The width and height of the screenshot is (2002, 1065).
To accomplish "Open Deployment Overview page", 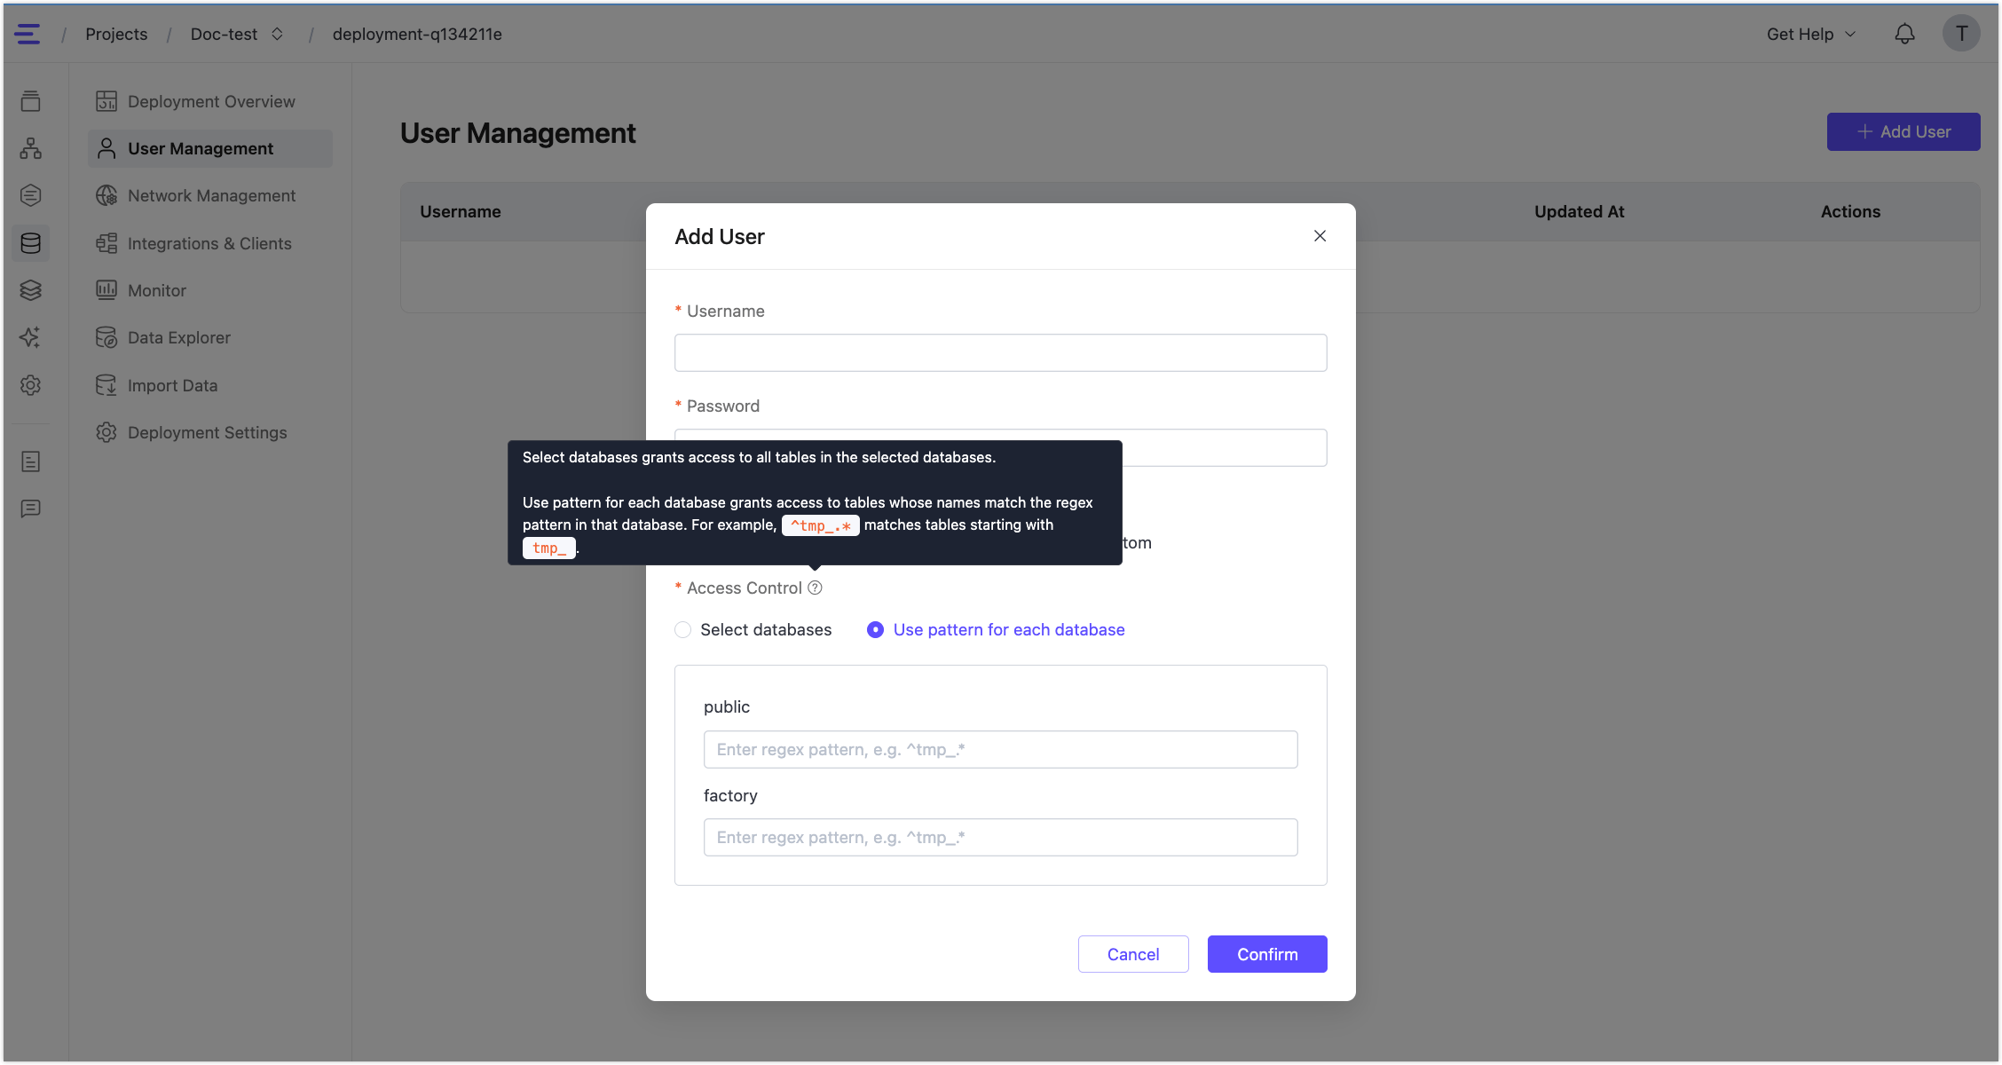I will click(210, 101).
